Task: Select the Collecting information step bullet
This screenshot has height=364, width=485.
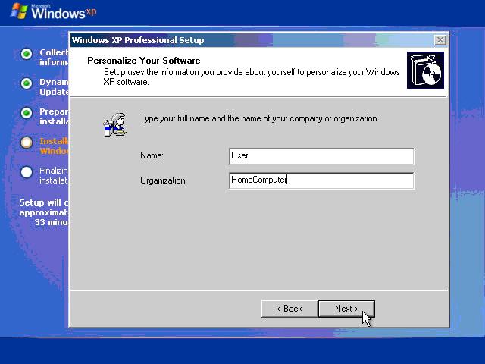Action: point(27,54)
